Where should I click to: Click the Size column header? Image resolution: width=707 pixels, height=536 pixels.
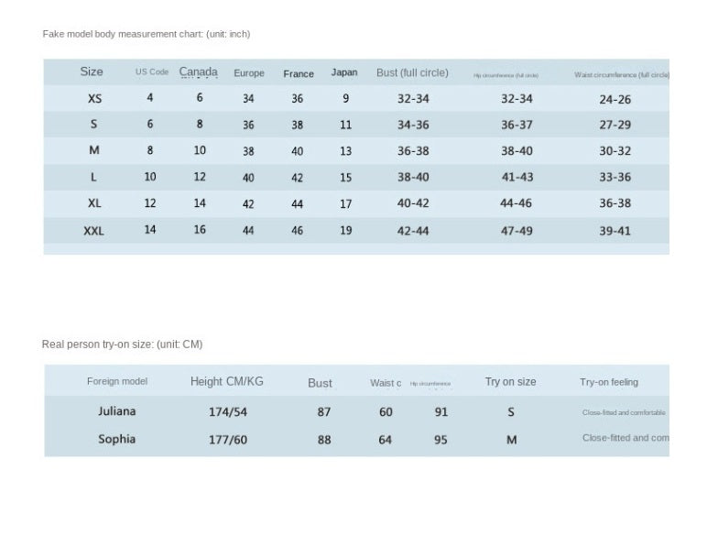pos(92,71)
